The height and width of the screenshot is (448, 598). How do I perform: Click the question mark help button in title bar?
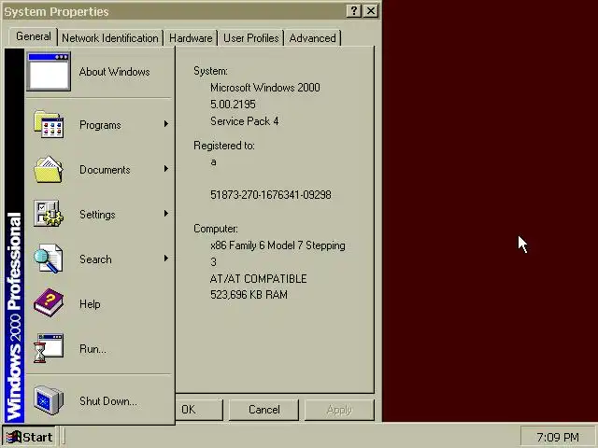(x=354, y=10)
